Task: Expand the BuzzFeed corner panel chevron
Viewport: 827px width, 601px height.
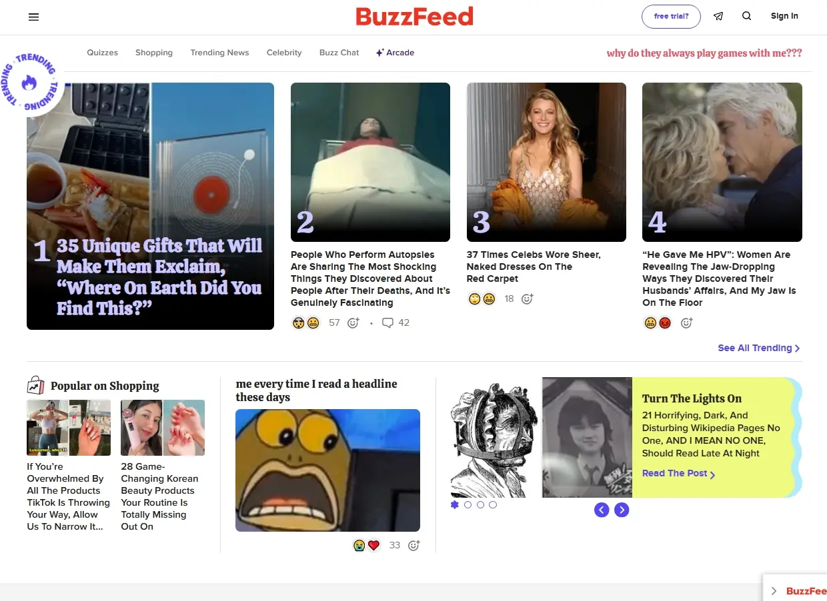Action: [x=774, y=591]
